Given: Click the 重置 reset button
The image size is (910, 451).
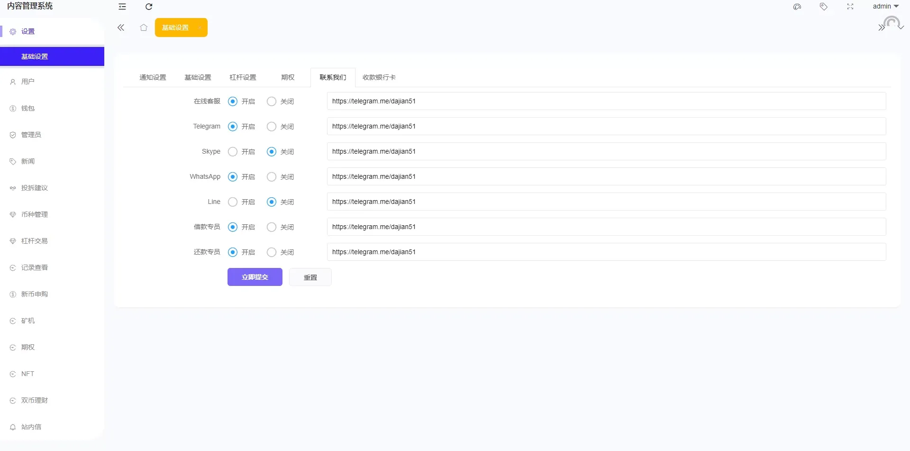Looking at the screenshot, I should (310, 277).
